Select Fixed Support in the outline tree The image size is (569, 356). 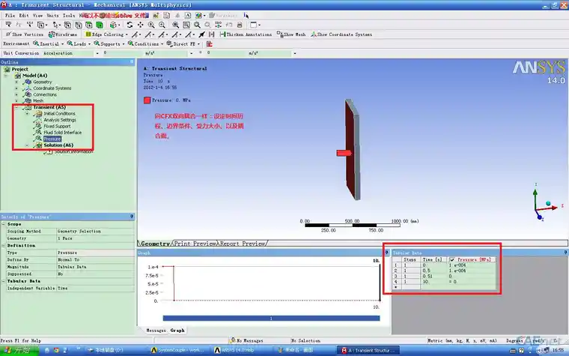coord(57,126)
